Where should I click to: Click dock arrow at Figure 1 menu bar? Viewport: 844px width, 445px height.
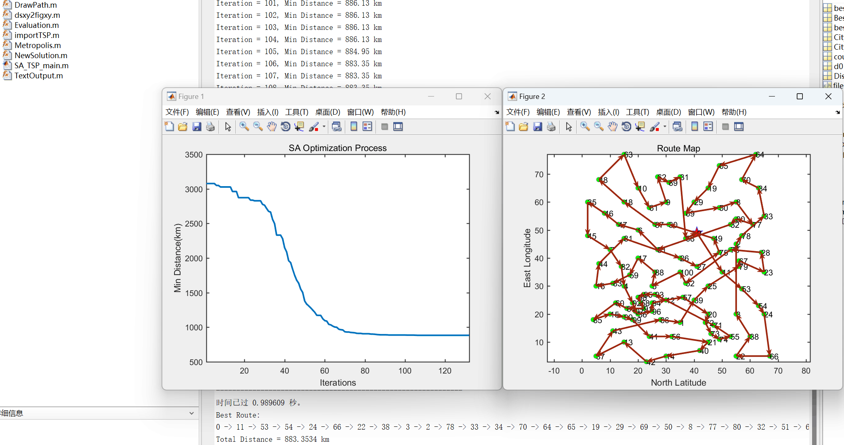[x=497, y=113]
